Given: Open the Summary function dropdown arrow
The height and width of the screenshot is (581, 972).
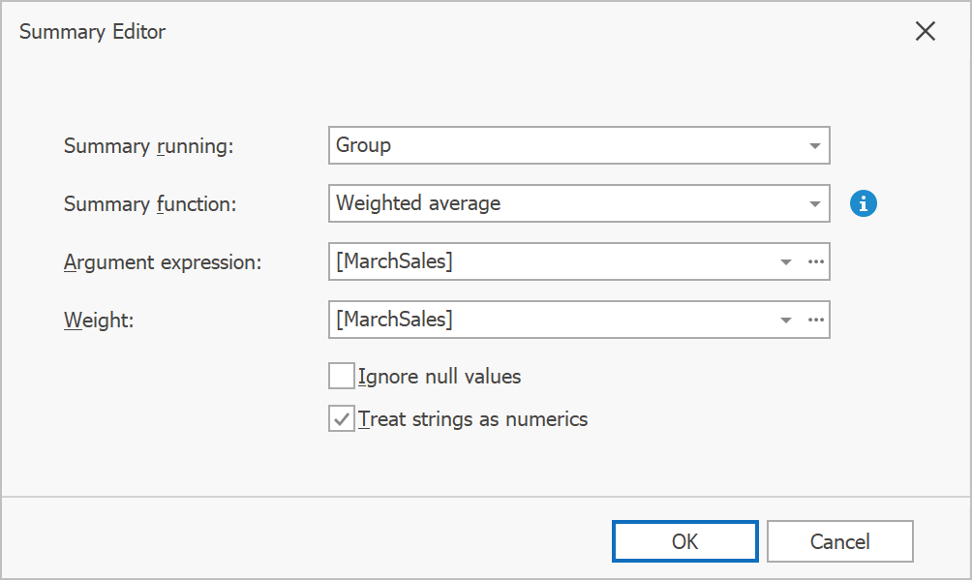Looking at the screenshot, I should (814, 204).
